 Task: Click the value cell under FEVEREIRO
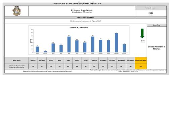(x=42, y=67)
